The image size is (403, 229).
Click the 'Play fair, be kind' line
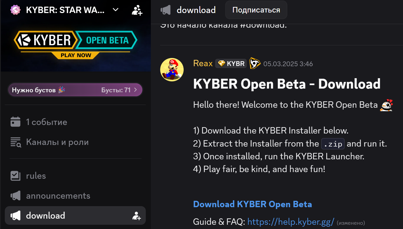click(259, 169)
